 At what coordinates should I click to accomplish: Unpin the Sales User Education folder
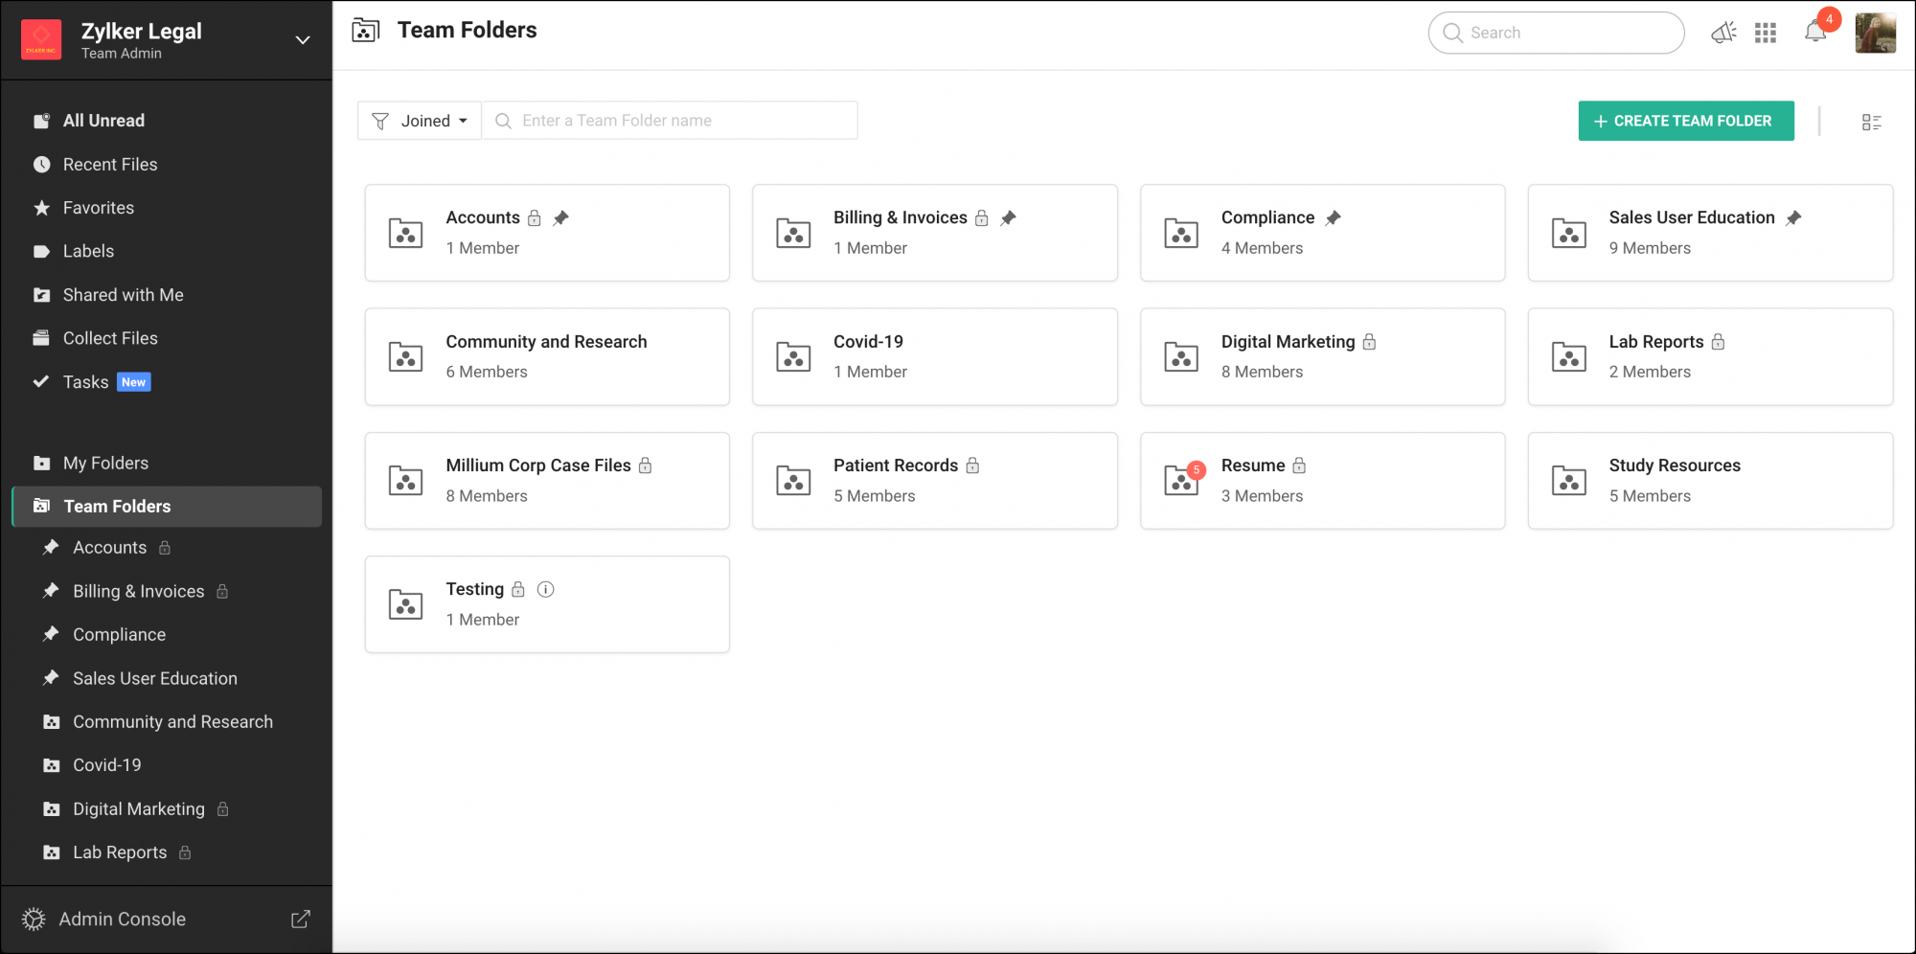tap(1793, 217)
